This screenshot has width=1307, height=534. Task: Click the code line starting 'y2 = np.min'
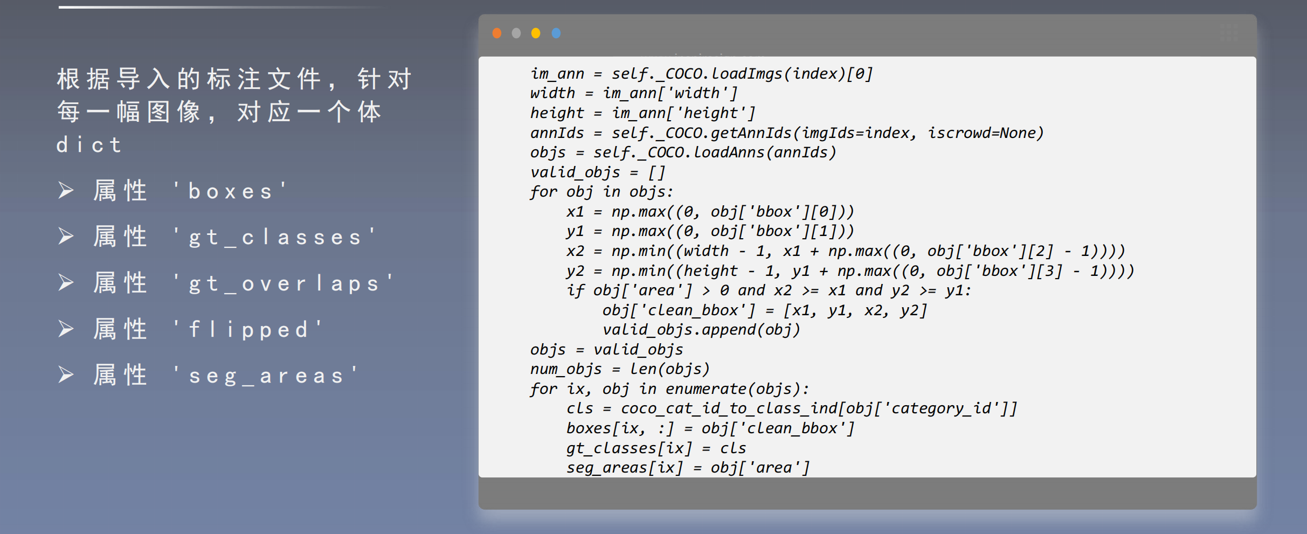(850, 271)
